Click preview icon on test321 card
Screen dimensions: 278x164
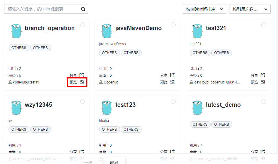[x=263, y=82]
